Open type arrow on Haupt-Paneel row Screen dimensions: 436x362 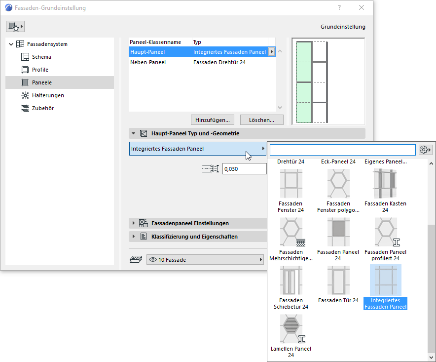[x=272, y=52]
